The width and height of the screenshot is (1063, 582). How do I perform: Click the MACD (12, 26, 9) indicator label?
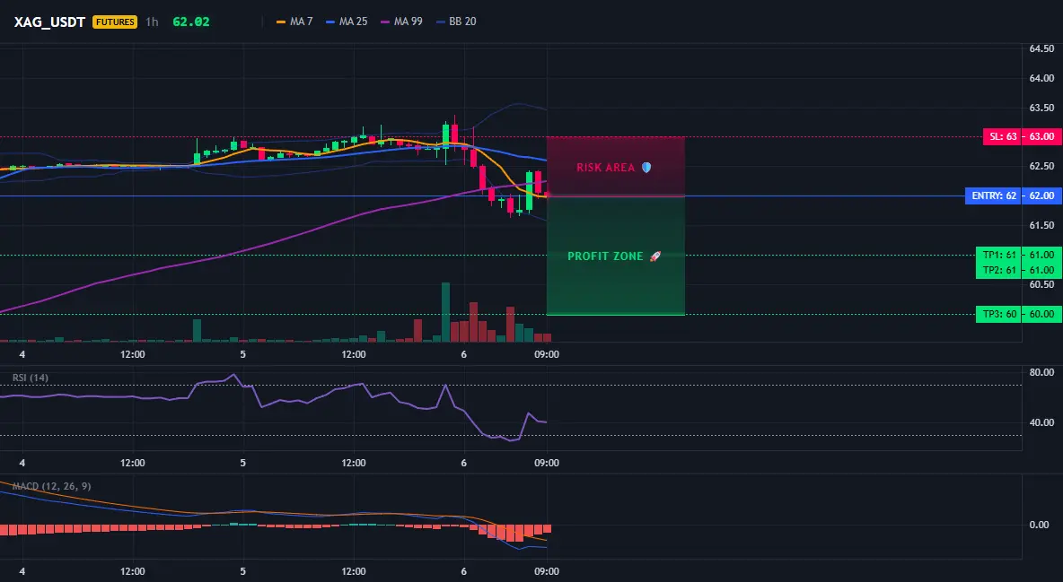[x=51, y=486]
